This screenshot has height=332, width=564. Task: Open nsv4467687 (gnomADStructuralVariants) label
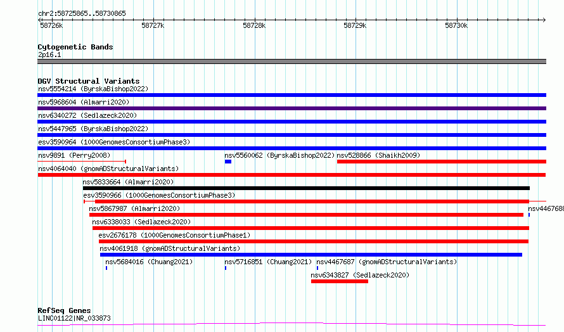(x=387, y=262)
